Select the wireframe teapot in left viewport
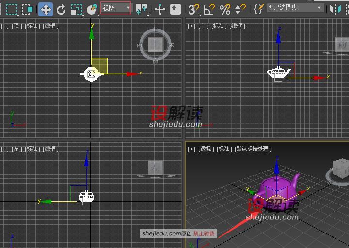The width and height of the screenshot is (349, 248). 86,196
